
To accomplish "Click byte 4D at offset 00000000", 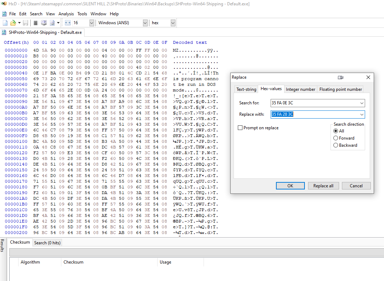I will 36,50.
